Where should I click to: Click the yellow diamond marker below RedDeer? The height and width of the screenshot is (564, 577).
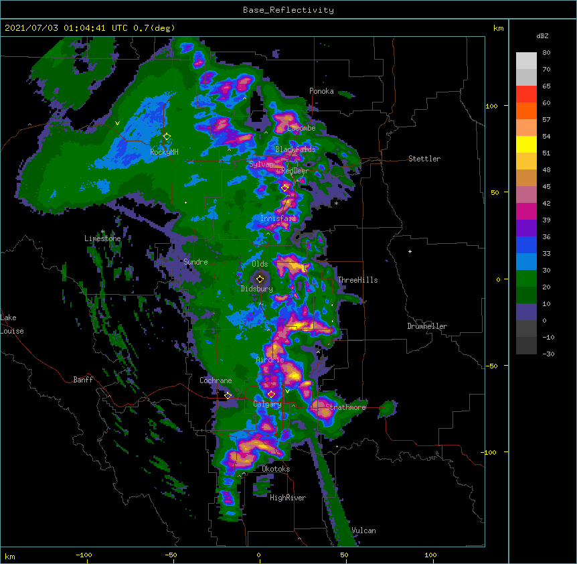[x=284, y=188]
